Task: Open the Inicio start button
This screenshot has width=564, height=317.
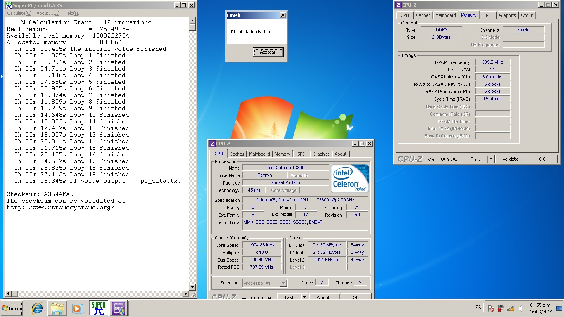Action: click(x=12, y=308)
